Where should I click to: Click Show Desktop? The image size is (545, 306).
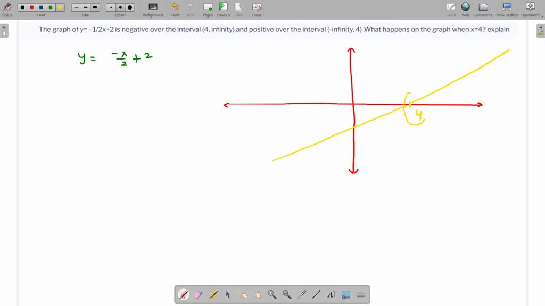507,10
